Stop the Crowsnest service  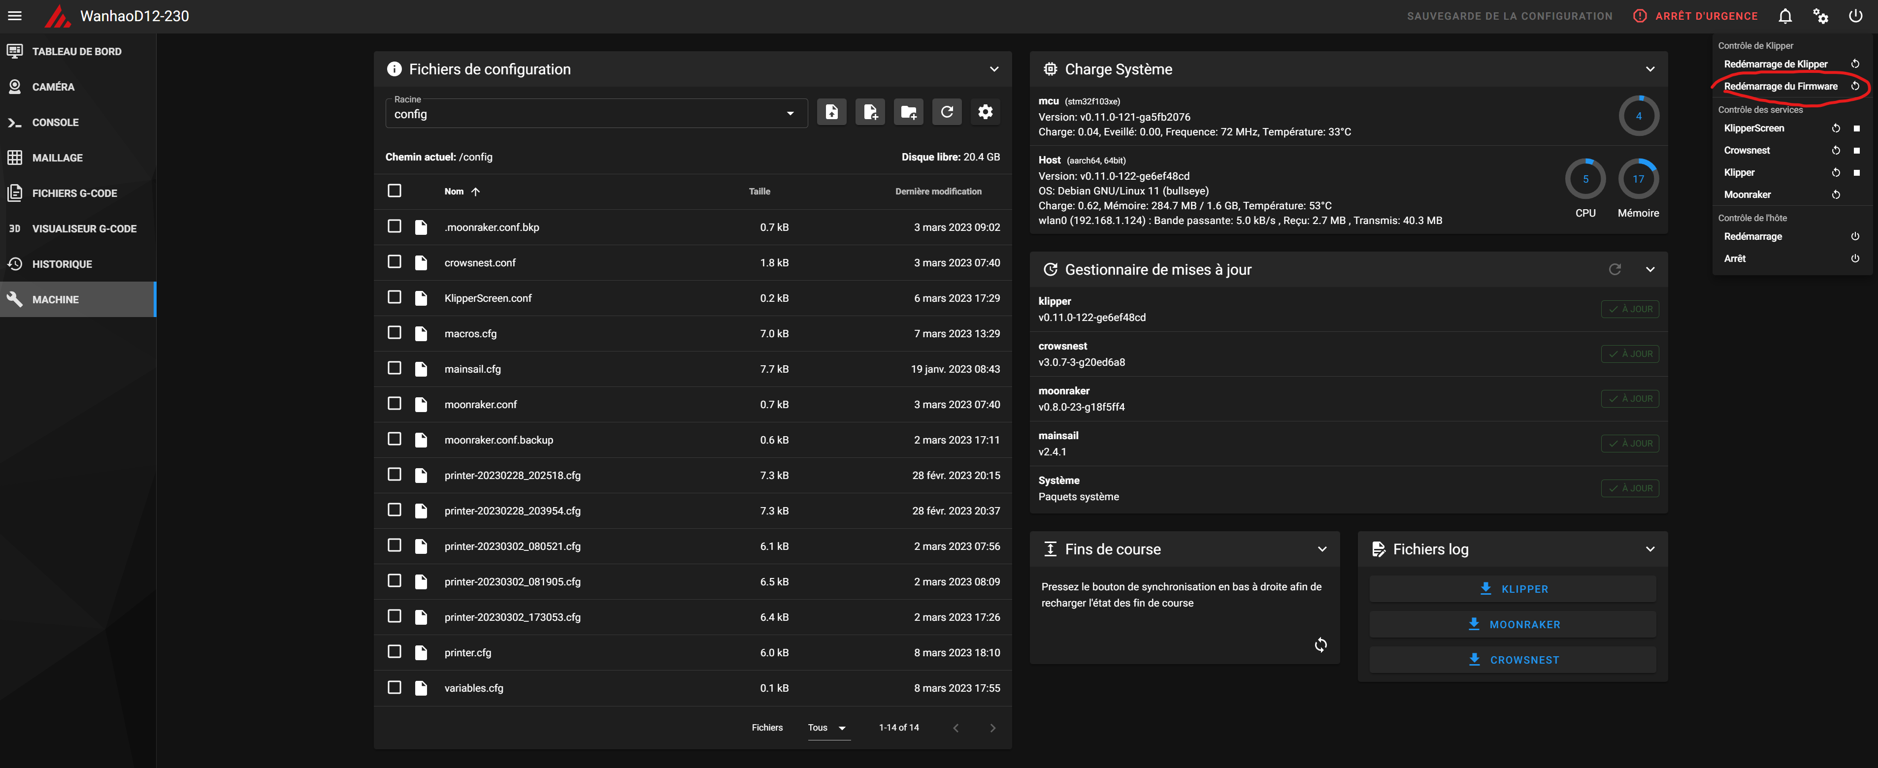coord(1856,150)
